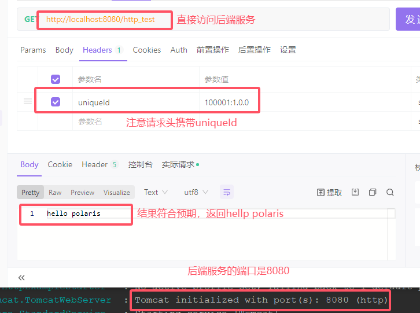
Task: Toggle the select-all header checkbox
Action: [56, 79]
